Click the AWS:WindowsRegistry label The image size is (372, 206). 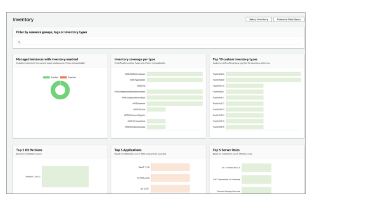click(x=135, y=115)
